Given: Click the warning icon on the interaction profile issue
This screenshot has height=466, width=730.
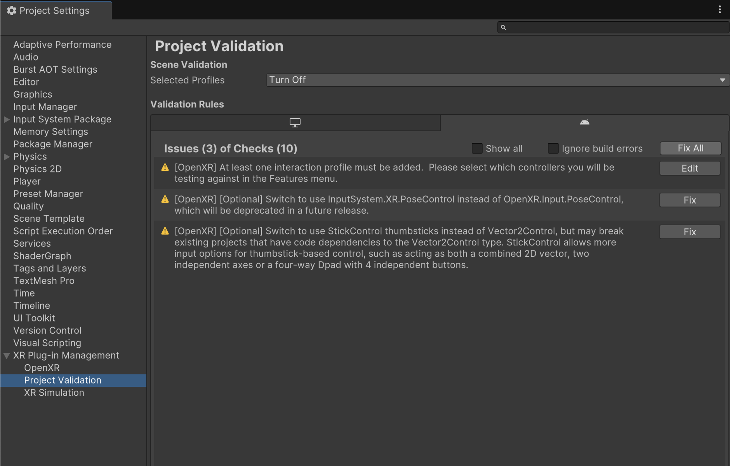Looking at the screenshot, I should click(165, 167).
